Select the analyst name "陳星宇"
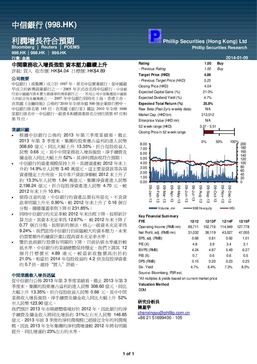Screen dimensions: 257x364 point(144,307)
